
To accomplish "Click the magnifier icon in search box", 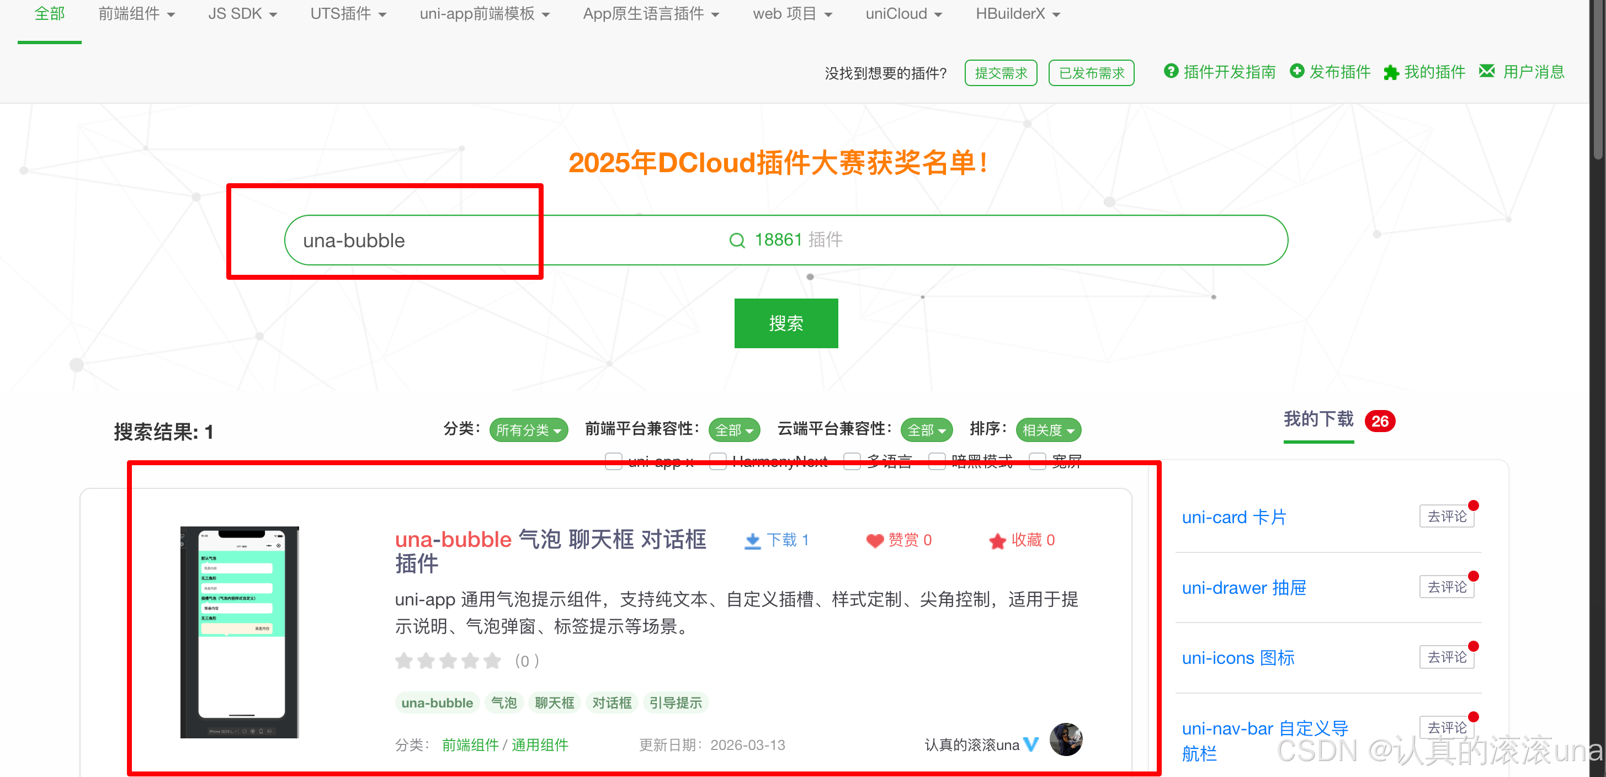I will 737,240.
